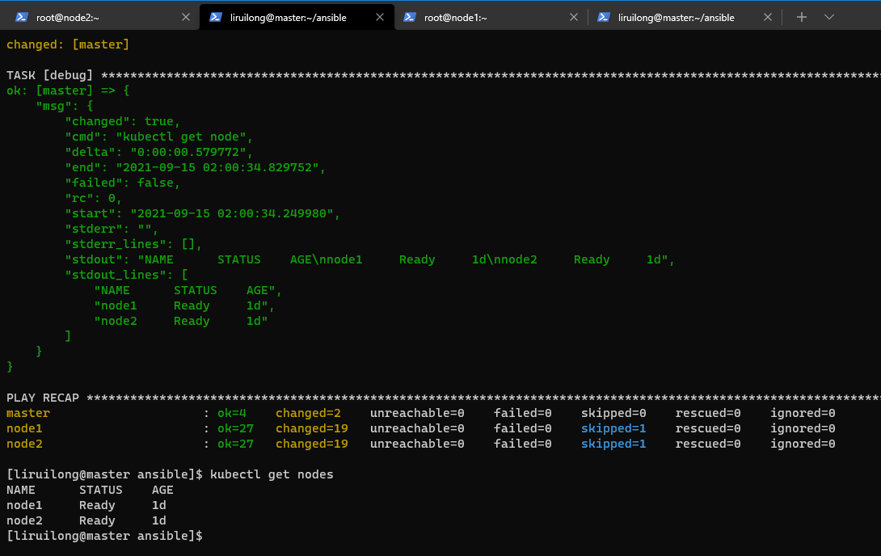The image size is (881, 556).
Task: Click 'skipped=1' in the node1 recap row
Action: [x=613, y=428]
